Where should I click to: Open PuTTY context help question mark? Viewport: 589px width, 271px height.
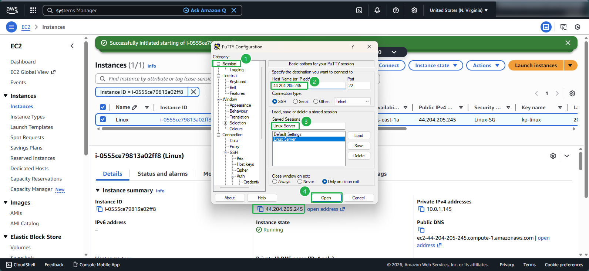(352, 47)
